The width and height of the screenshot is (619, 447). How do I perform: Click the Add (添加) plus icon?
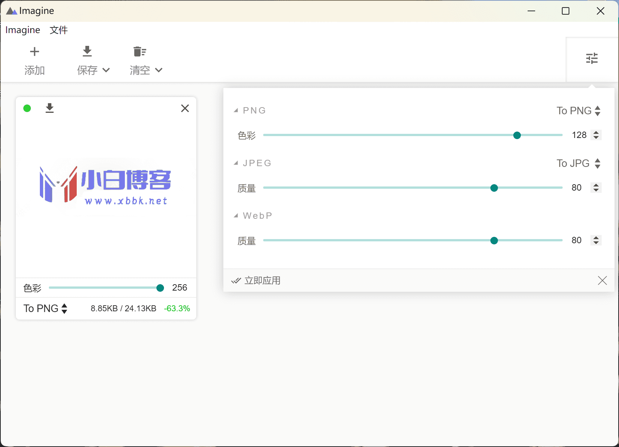[35, 52]
